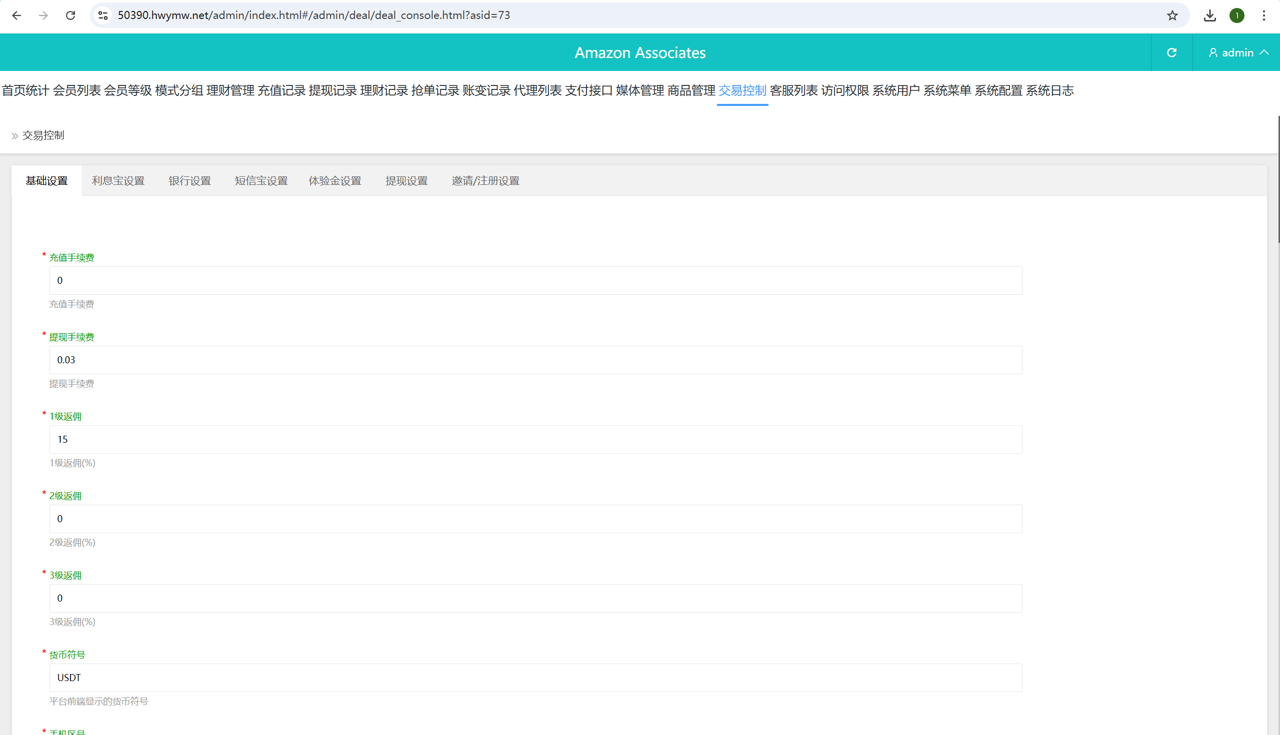The width and height of the screenshot is (1280, 735).
Task: Switch to the 提现设置 tab
Action: tap(406, 181)
